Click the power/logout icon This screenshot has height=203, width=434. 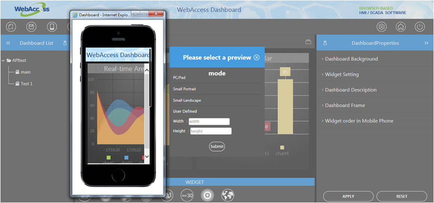click(419, 27)
